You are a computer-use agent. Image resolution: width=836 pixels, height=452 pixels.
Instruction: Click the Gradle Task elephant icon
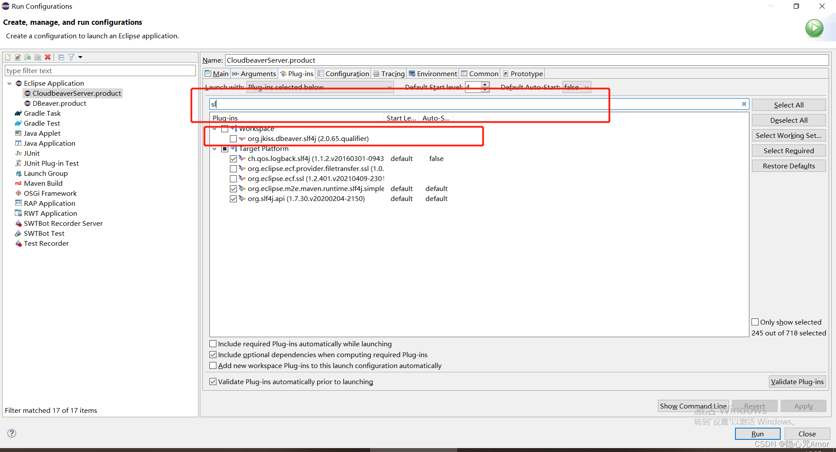(x=18, y=113)
